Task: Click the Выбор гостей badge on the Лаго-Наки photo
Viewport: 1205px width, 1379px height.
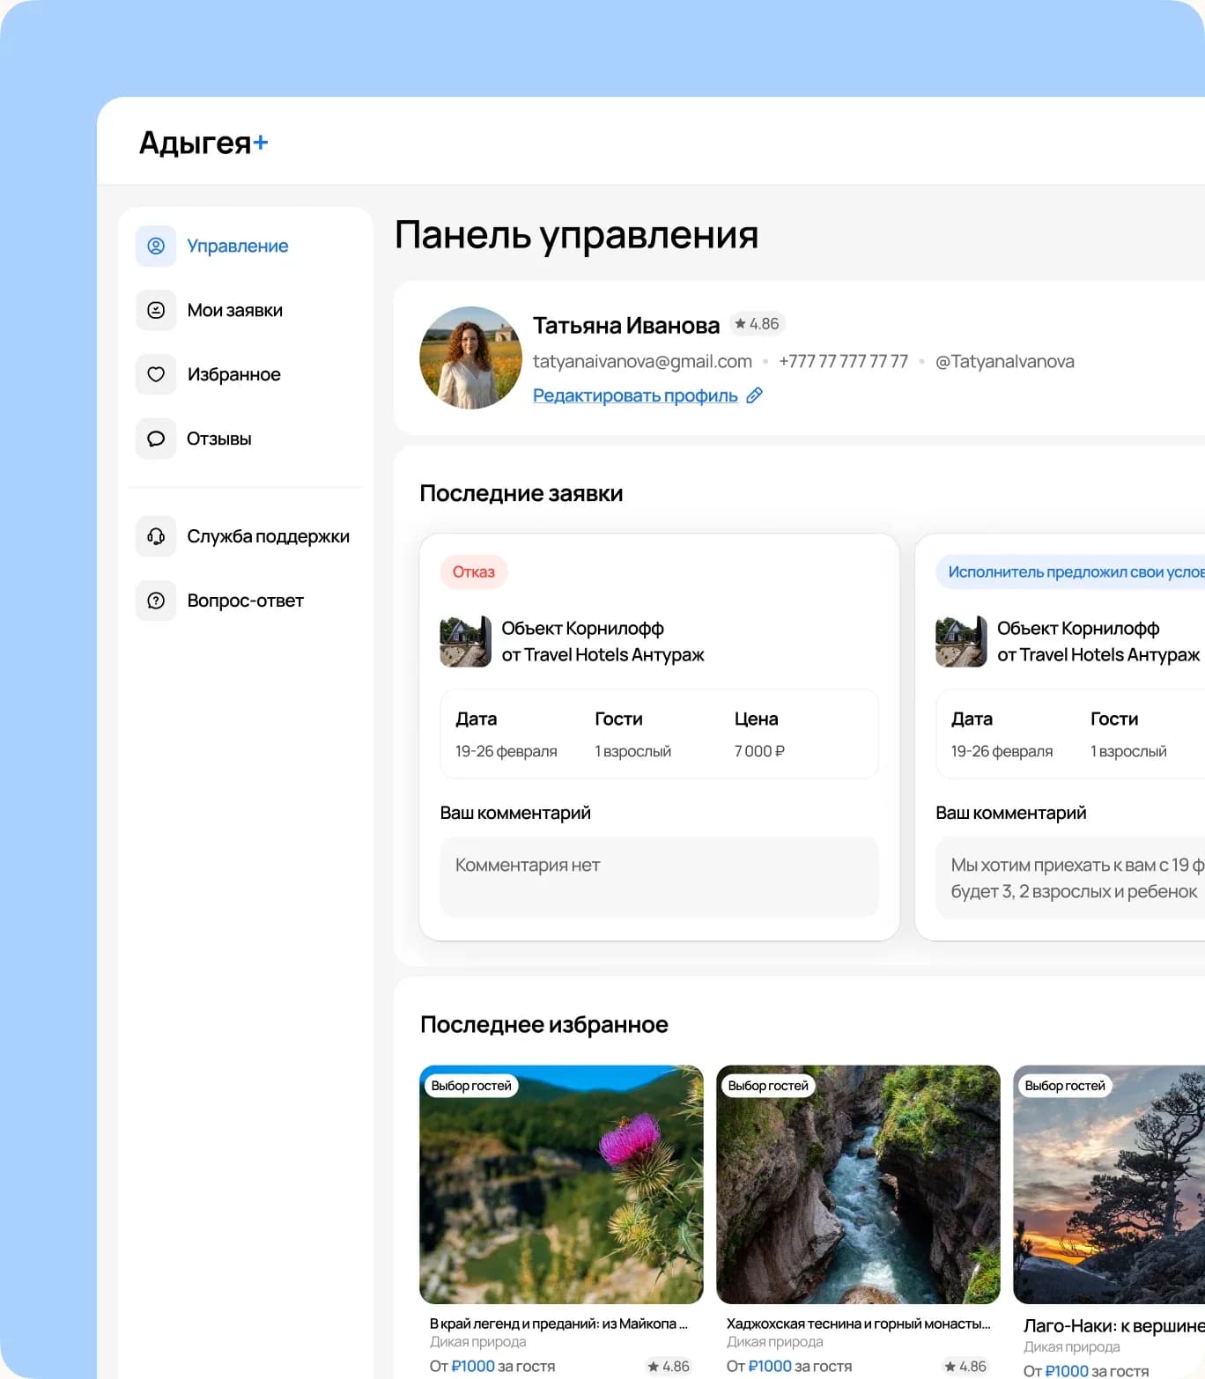Action: click(x=1065, y=1086)
